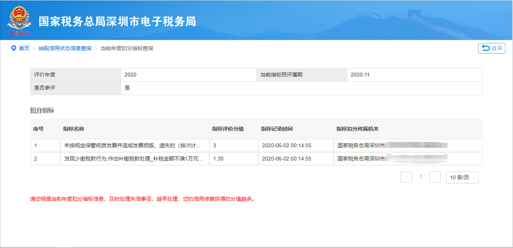This screenshot has width=513, height=248.
Task: Go to previous page arrow in pagination
Action: click(406, 177)
